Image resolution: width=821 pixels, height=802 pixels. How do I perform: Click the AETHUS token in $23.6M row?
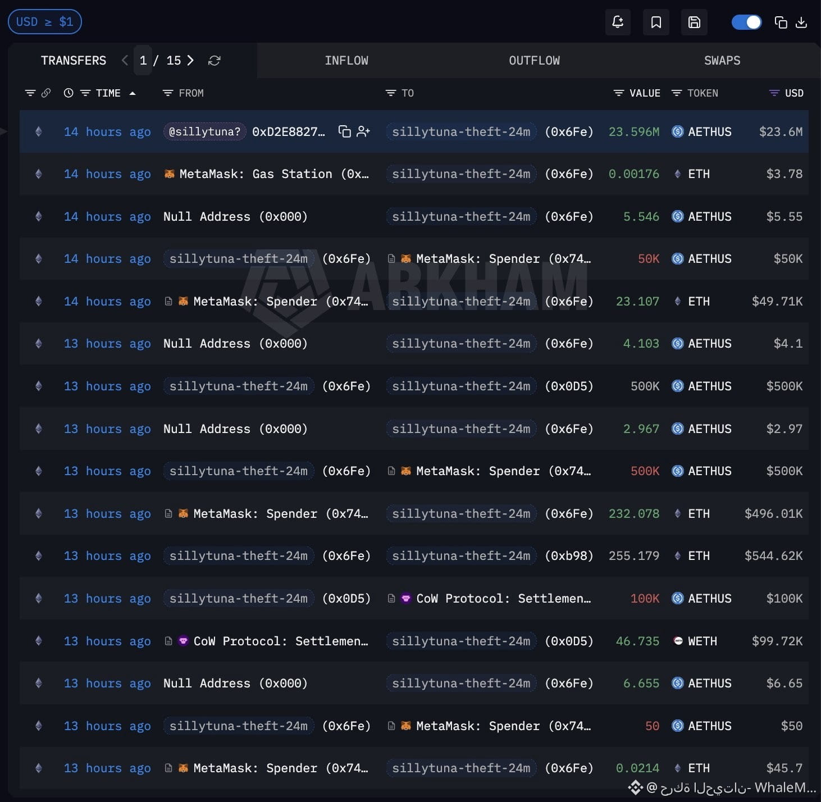pos(702,132)
